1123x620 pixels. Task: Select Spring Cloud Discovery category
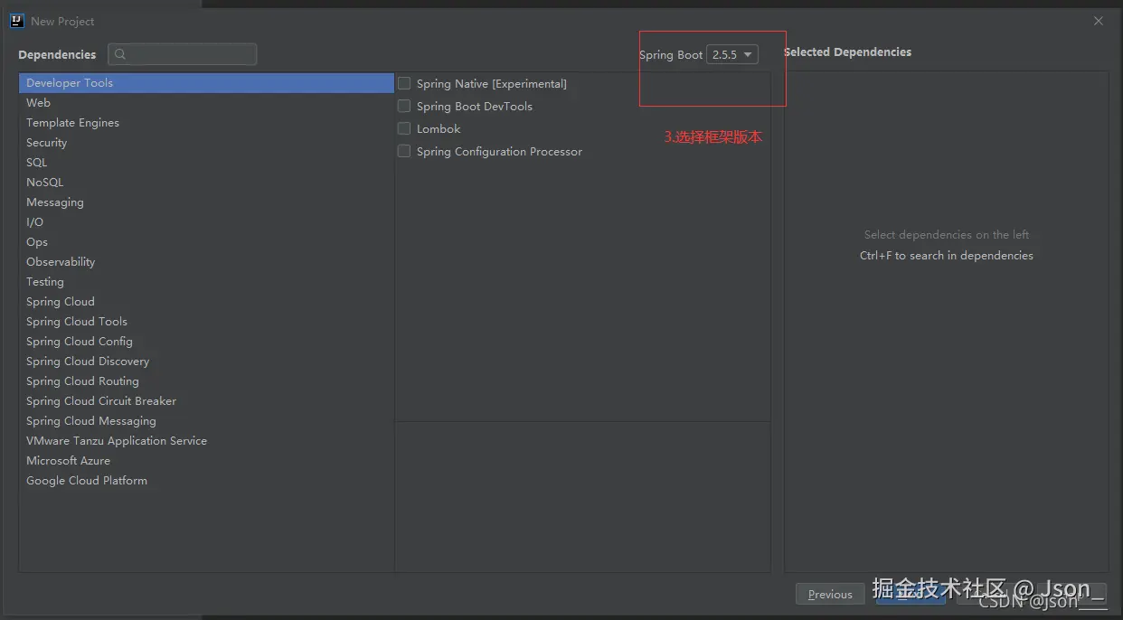[206, 361]
